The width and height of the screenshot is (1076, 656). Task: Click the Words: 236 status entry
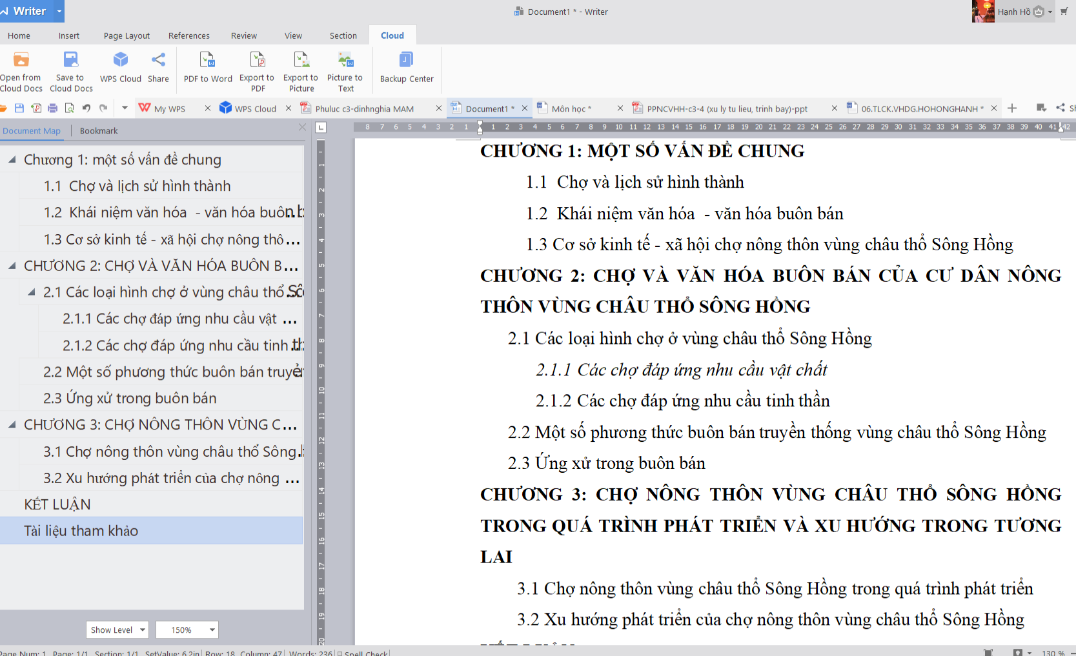(310, 653)
